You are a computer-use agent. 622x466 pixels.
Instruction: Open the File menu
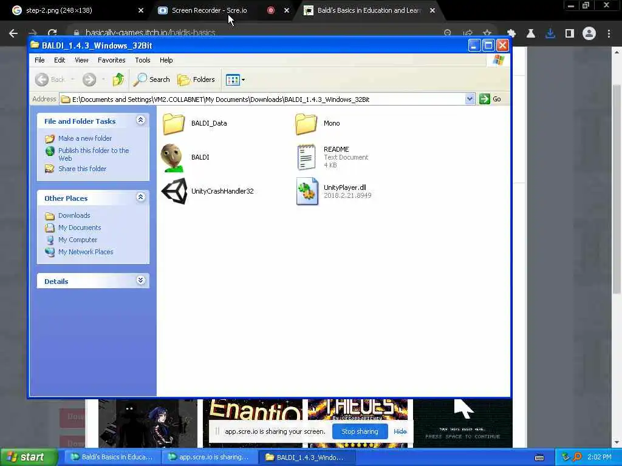coord(39,60)
